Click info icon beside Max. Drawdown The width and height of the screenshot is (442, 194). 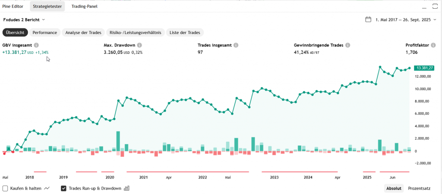[139, 45]
